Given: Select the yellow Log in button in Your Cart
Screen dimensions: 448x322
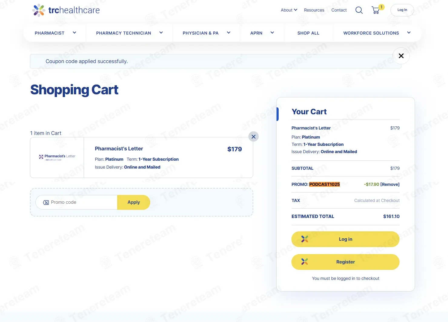Looking at the screenshot, I should point(345,239).
